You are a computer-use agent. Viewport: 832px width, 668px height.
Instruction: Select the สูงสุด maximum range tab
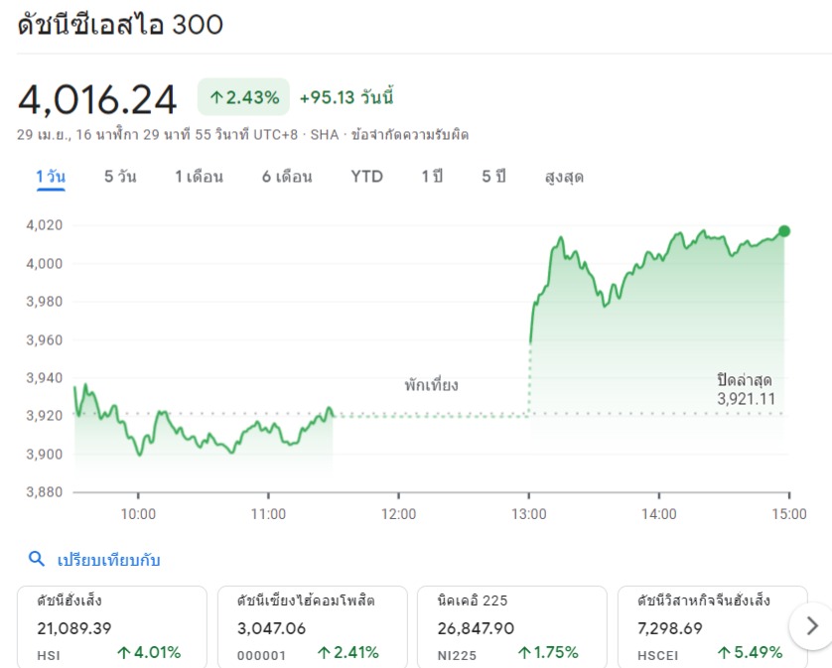pos(564,178)
